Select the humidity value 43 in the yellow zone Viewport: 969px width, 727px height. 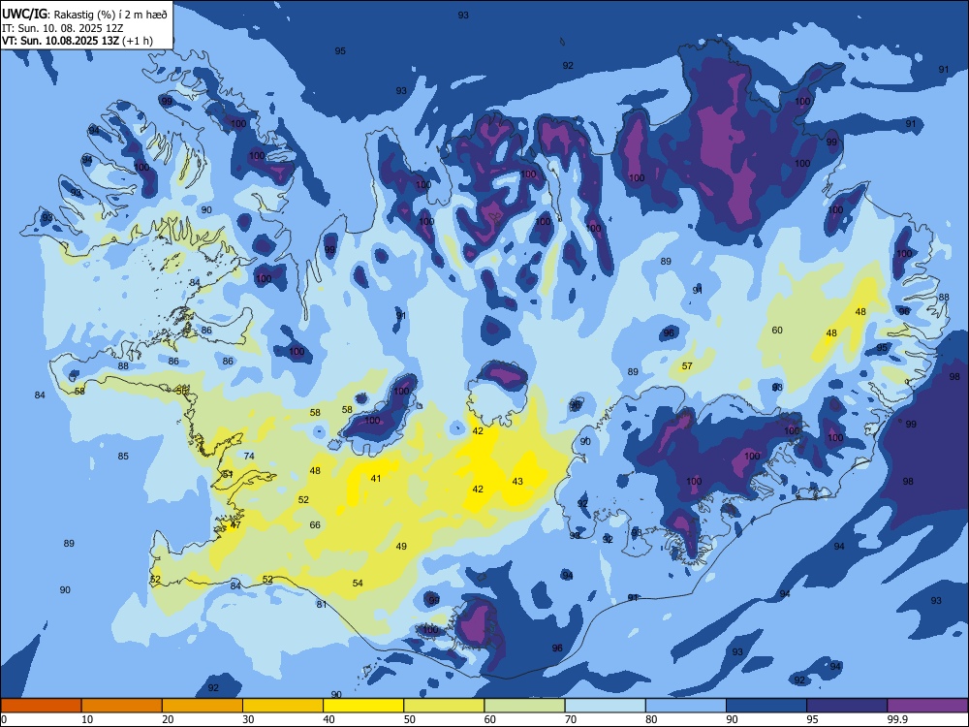(x=517, y=481)
